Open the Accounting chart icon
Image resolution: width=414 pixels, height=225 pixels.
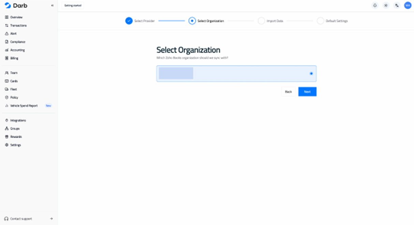pyautogui.click(x=7, y=50)
